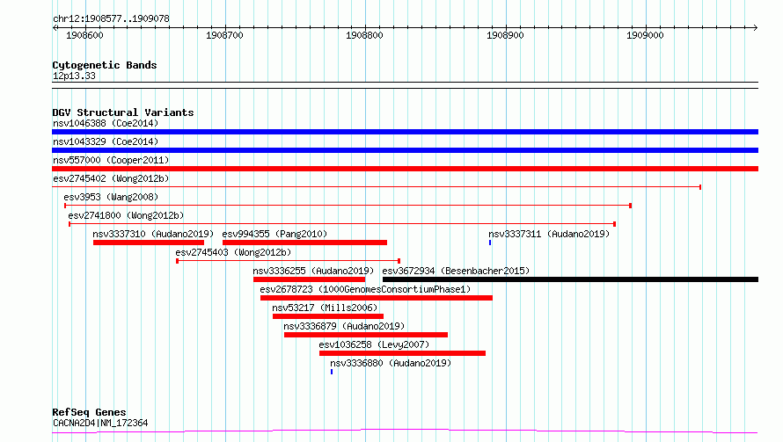Click the nsv53217 (Mills2006) red bar
Screen dimensions: 783x442
coord(328,316)
